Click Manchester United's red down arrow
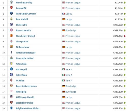Viewport: 127px width, 111px height. [125, 36]
